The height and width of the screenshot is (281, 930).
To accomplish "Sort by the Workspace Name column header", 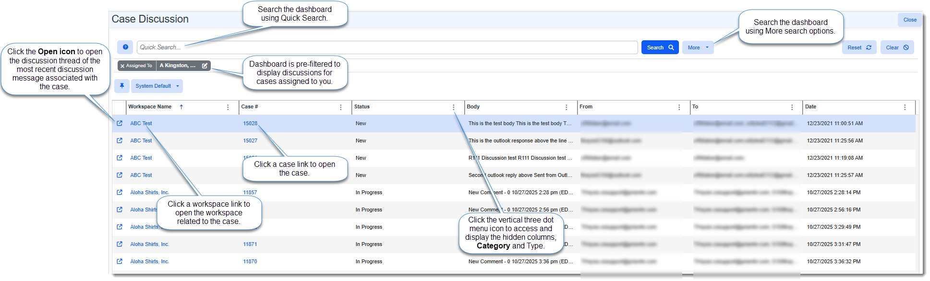I will 150,107.
